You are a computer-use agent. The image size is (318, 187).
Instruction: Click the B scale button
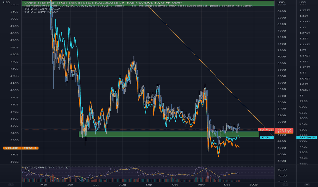307,184
